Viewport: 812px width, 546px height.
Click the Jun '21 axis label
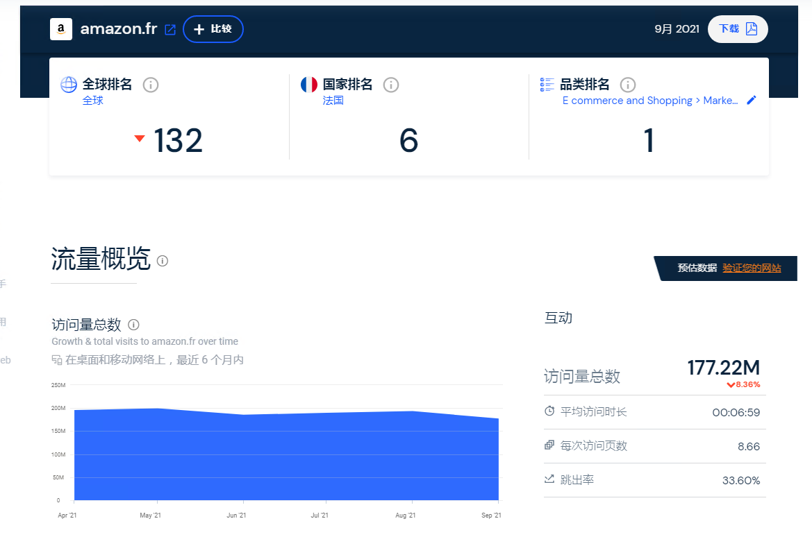tap(236, 515)
